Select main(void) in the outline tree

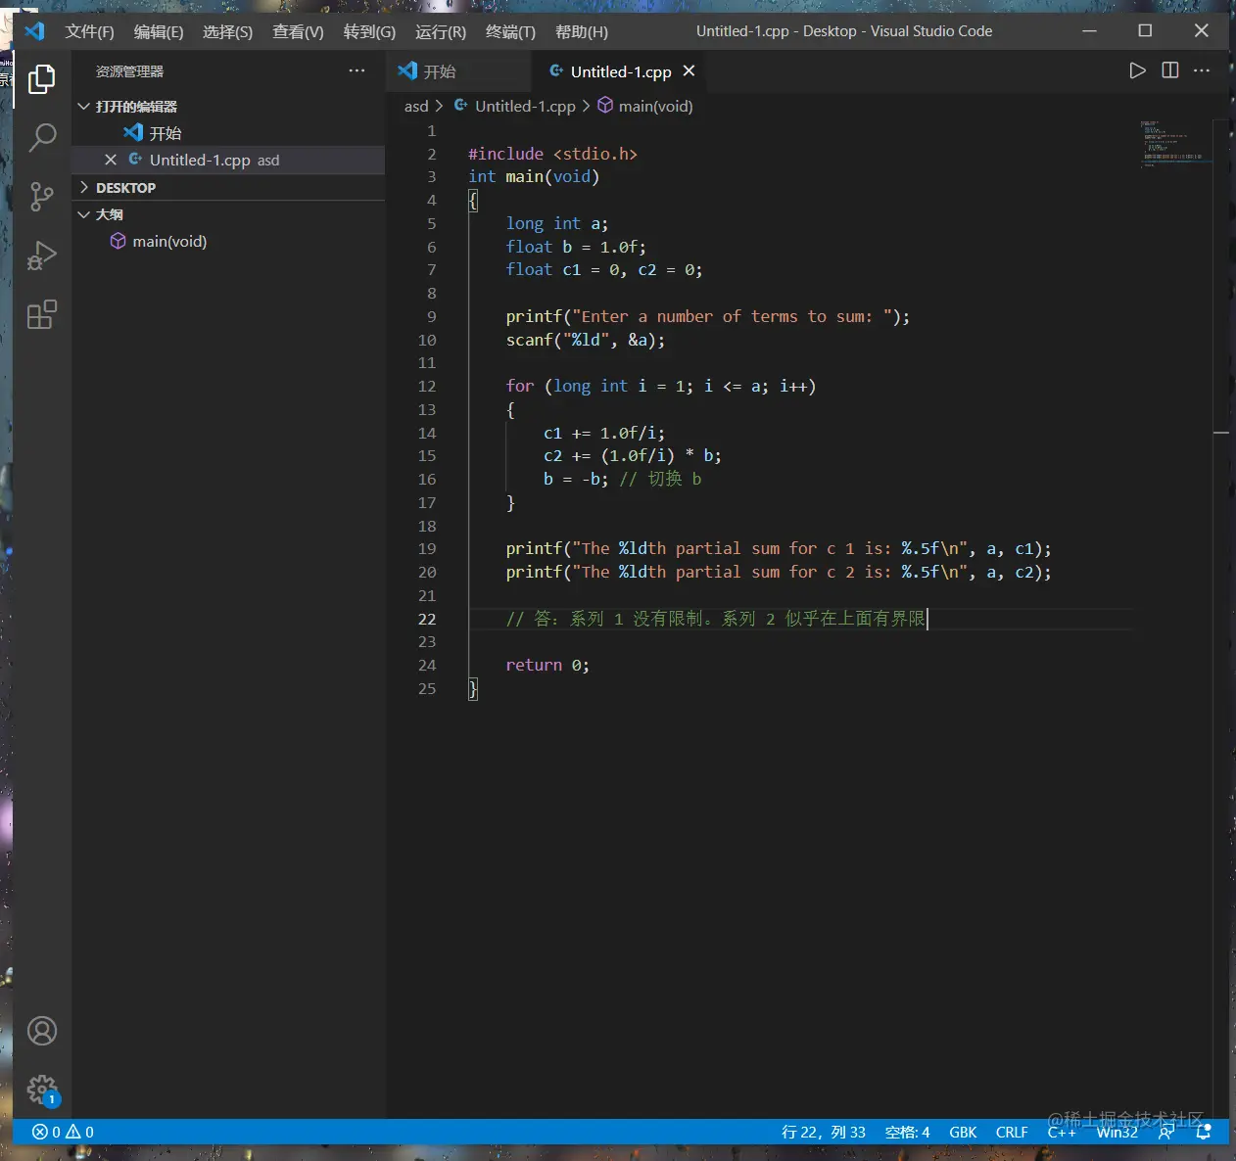point(169,242)
